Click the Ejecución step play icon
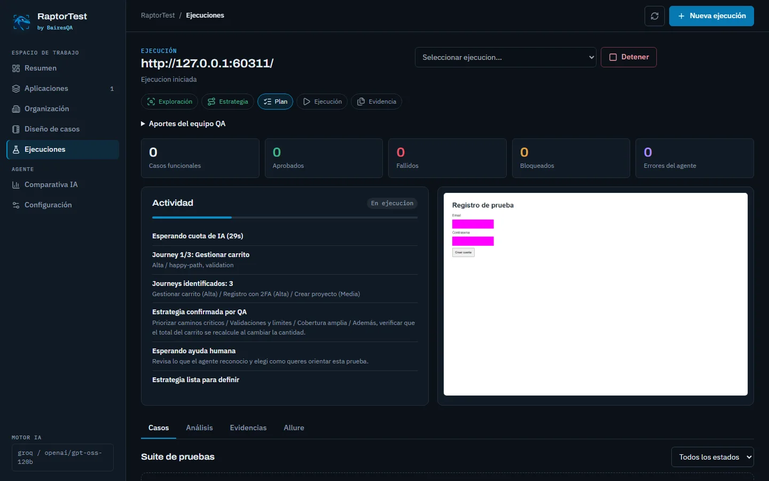The width and height of the screenshot is (769, 481). 307,102
